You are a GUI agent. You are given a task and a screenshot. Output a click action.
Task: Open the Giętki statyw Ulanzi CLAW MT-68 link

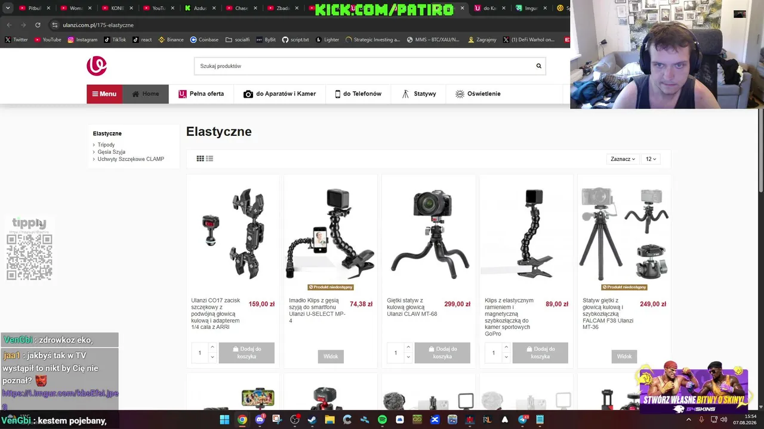412,307
